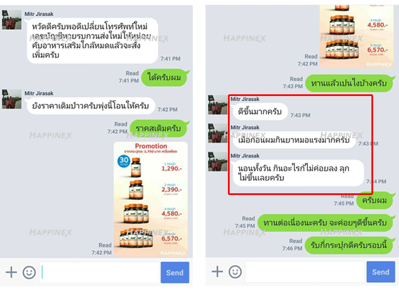Open the cropped price image in right chat
Screen dimensions: 399x291
(x=357, y=37)
